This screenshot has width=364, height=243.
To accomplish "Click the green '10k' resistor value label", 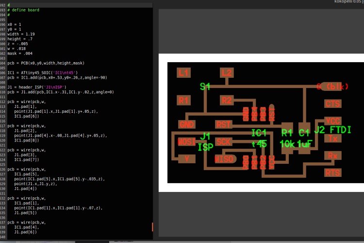I will (x=288, y=144).
